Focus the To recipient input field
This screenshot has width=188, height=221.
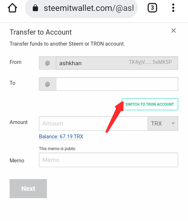pyautogui.click(x=117, y=84)
